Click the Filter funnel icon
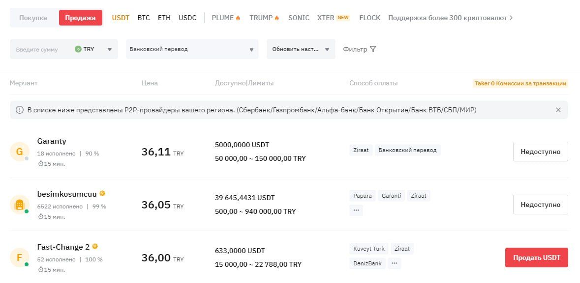 (x=373, y=49)
